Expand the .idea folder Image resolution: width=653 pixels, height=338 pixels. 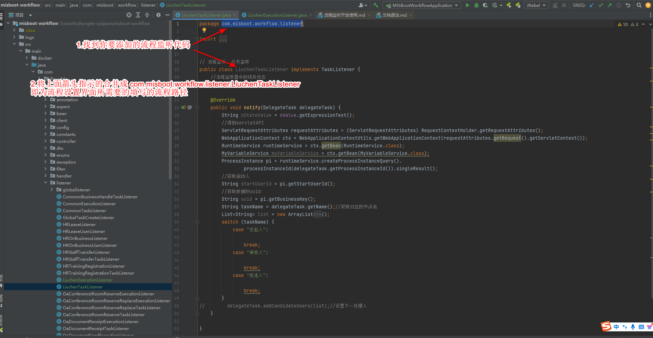14,30
